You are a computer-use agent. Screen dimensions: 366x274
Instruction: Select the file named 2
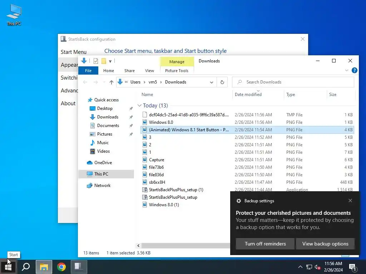(150, 145)
